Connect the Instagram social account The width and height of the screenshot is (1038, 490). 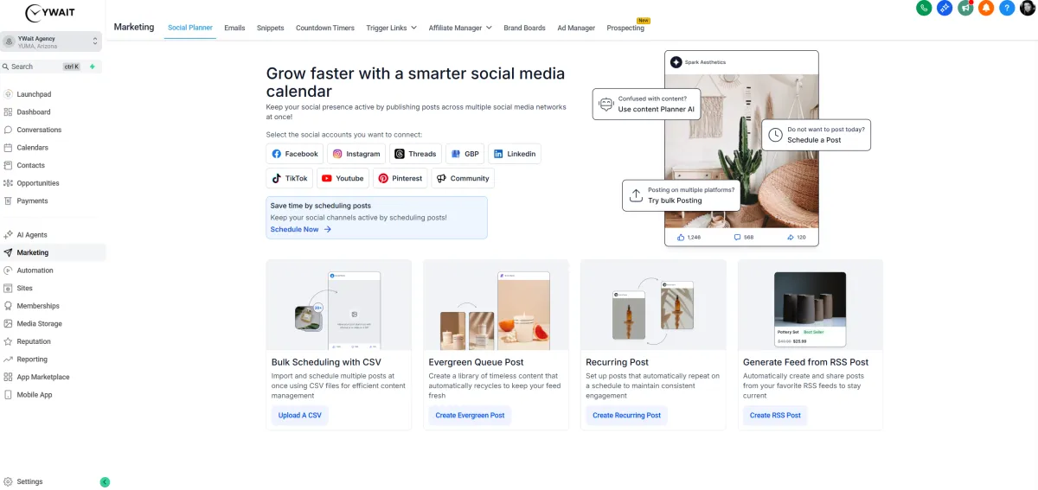(356, 154)
